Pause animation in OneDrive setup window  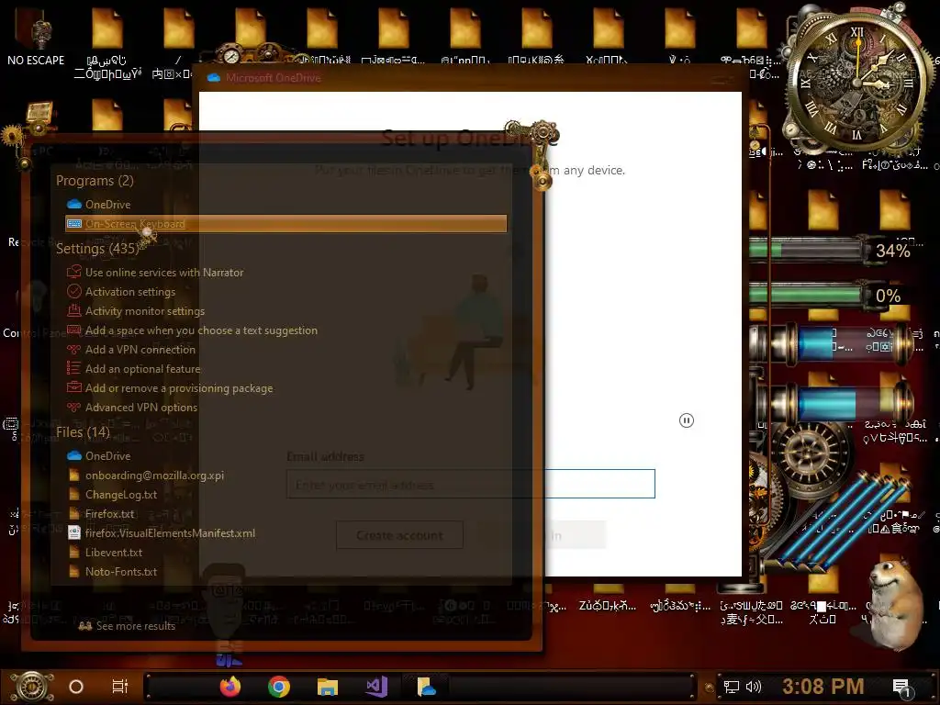coord(687,420)
